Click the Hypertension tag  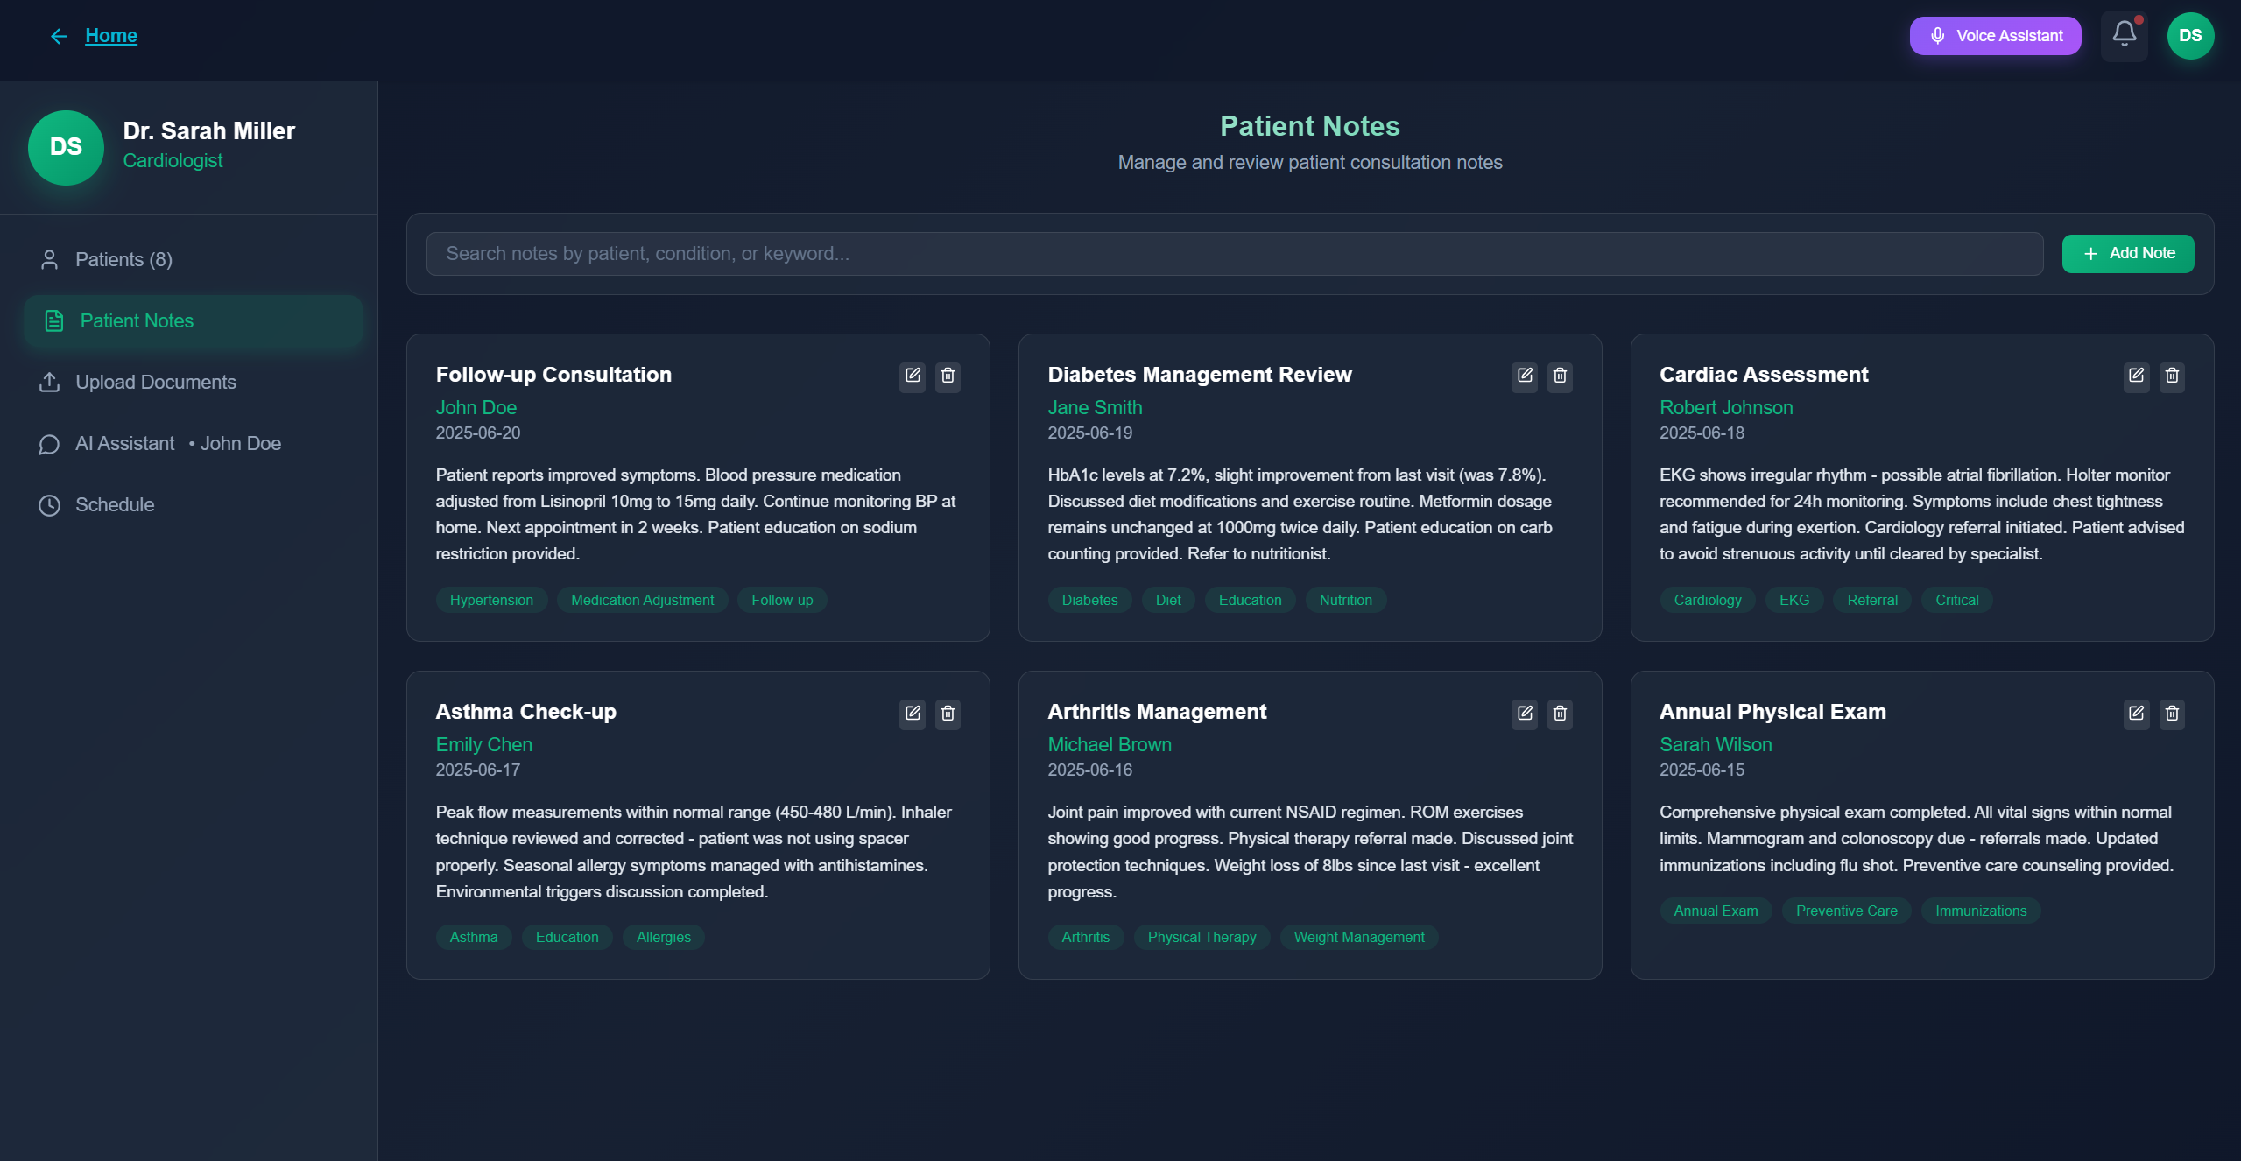tap(490, 601)
